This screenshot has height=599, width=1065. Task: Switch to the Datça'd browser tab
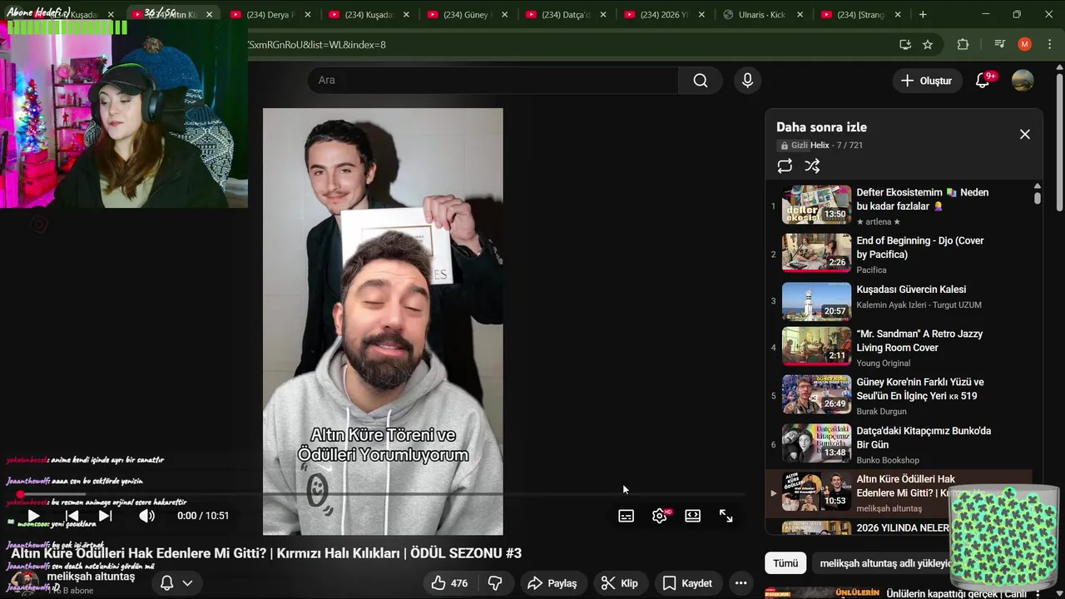click(x=566, y=15)
